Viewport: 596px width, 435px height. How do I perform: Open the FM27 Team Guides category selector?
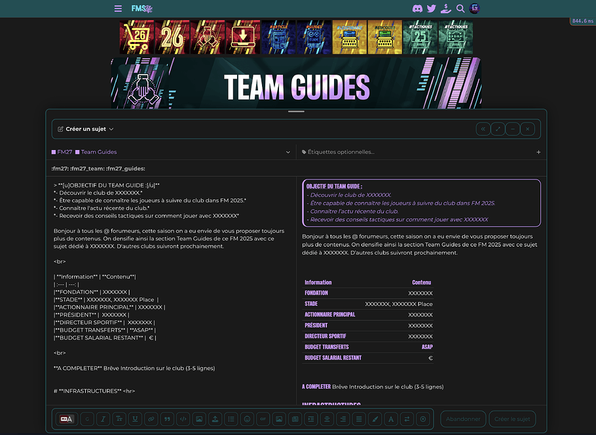coord(171,152)
